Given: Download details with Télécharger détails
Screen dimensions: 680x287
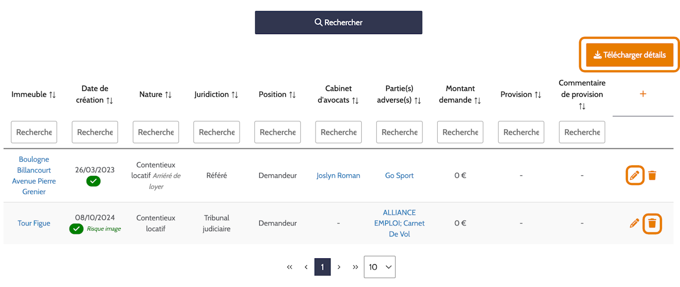Looking at the screenshot, I should point(630,55).
